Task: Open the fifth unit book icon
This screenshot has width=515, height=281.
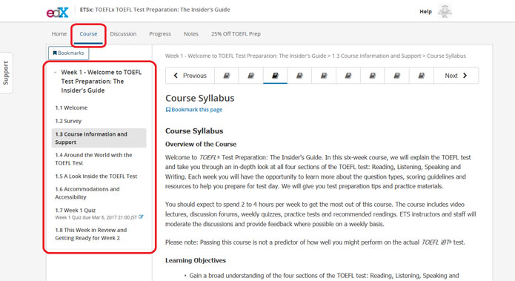Action: 324,76
